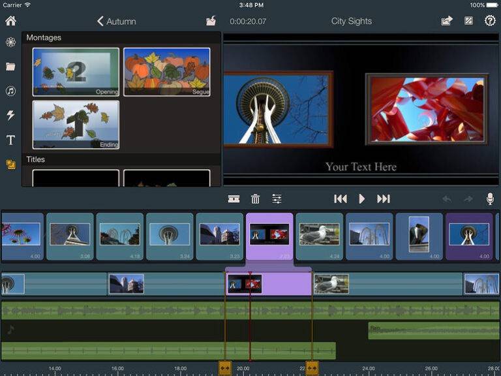Click the left trim handle on the timeline
This screenshot has height=376, width=501.
tap(224, 368)
